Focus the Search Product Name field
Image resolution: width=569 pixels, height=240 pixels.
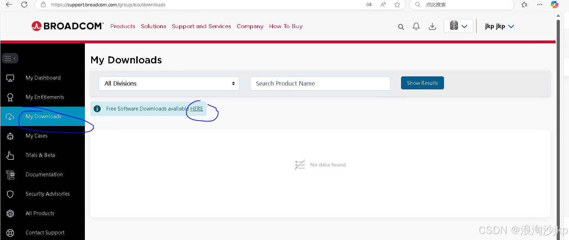(x=320, y=83)
